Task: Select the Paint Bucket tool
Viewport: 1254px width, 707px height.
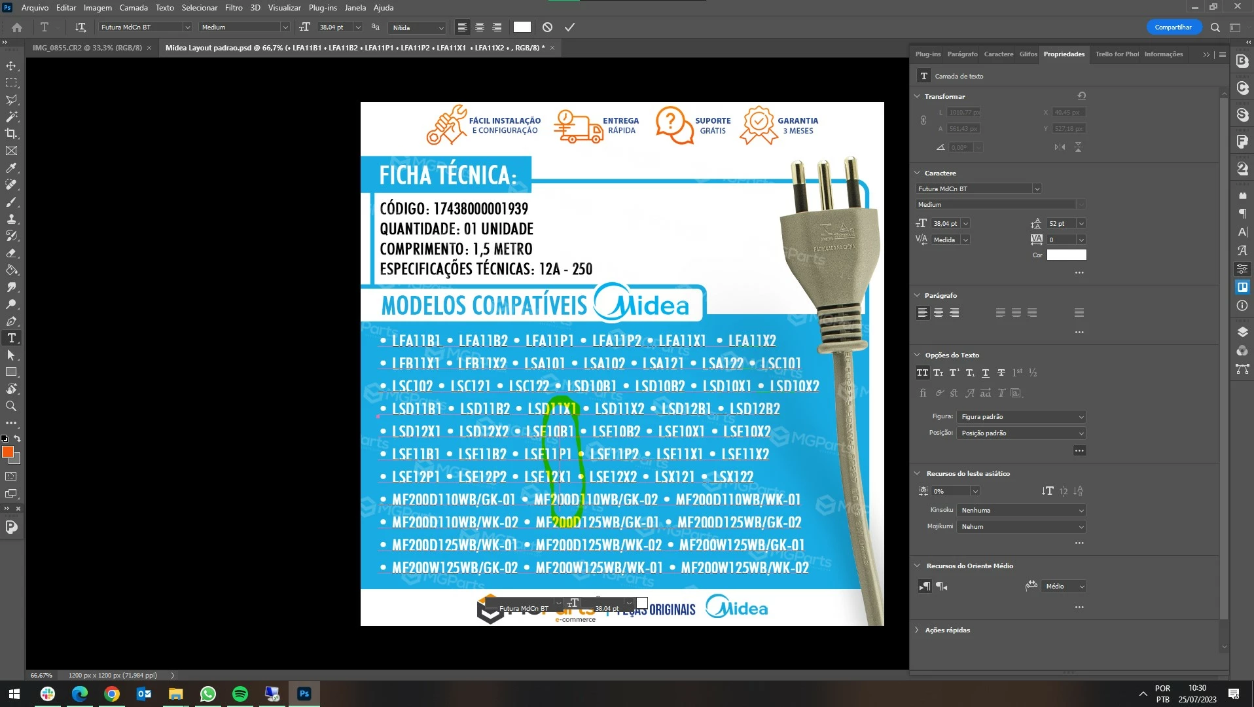Action: tap(11, 270)
